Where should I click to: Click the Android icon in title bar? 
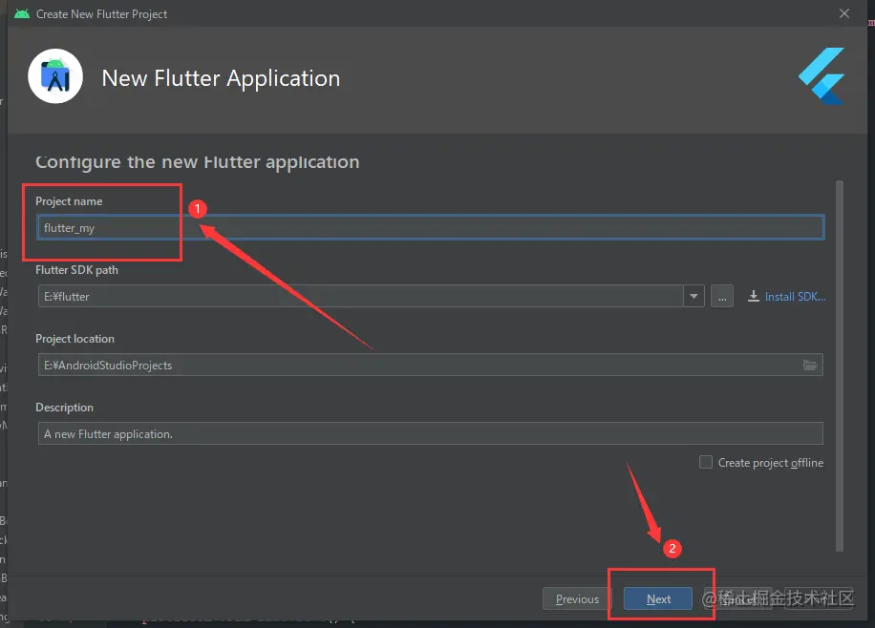[x=22, y=13]
